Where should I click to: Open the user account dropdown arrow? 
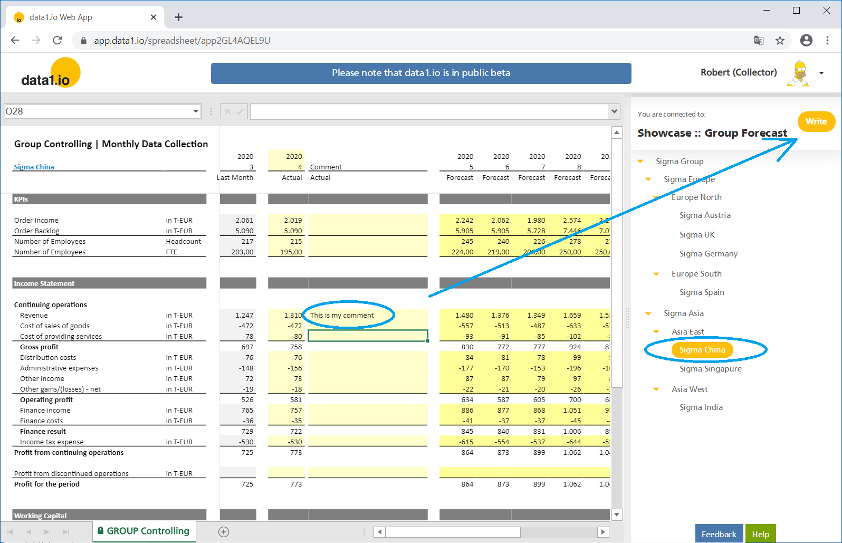pos(821,73)
